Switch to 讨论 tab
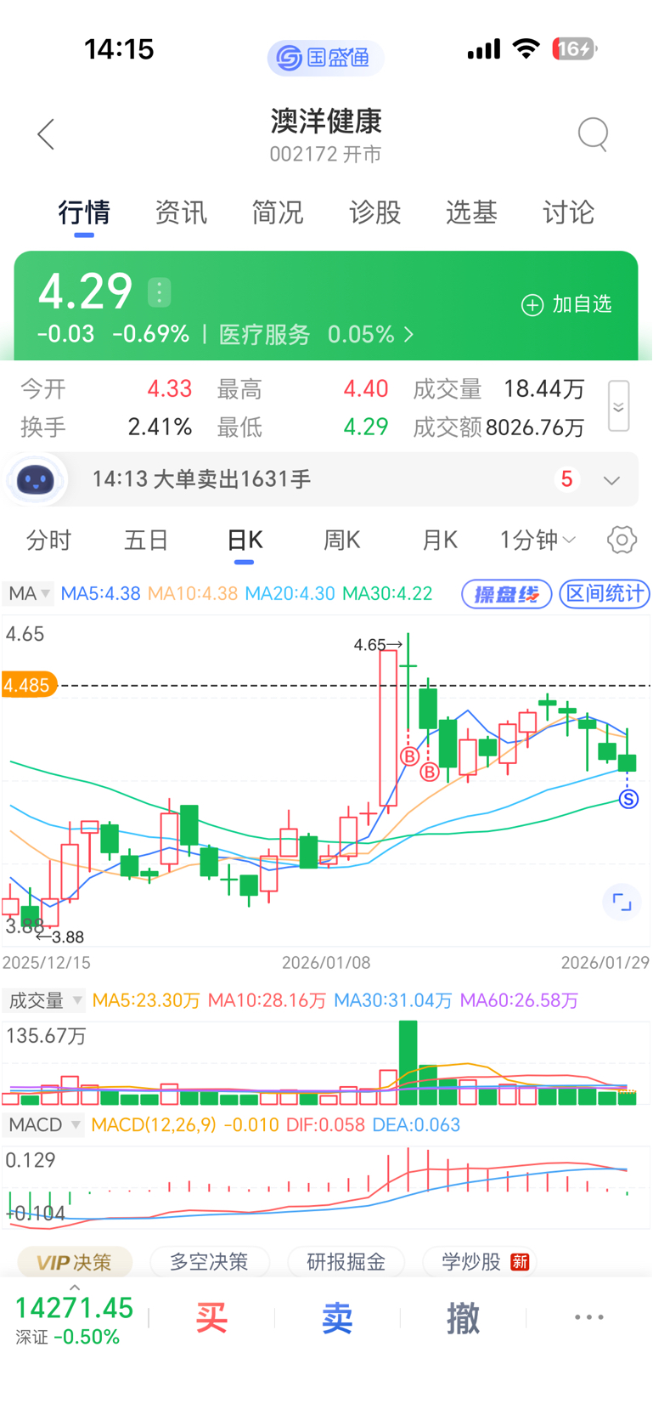The image size is (653, 1415). [x=568, y=212]
